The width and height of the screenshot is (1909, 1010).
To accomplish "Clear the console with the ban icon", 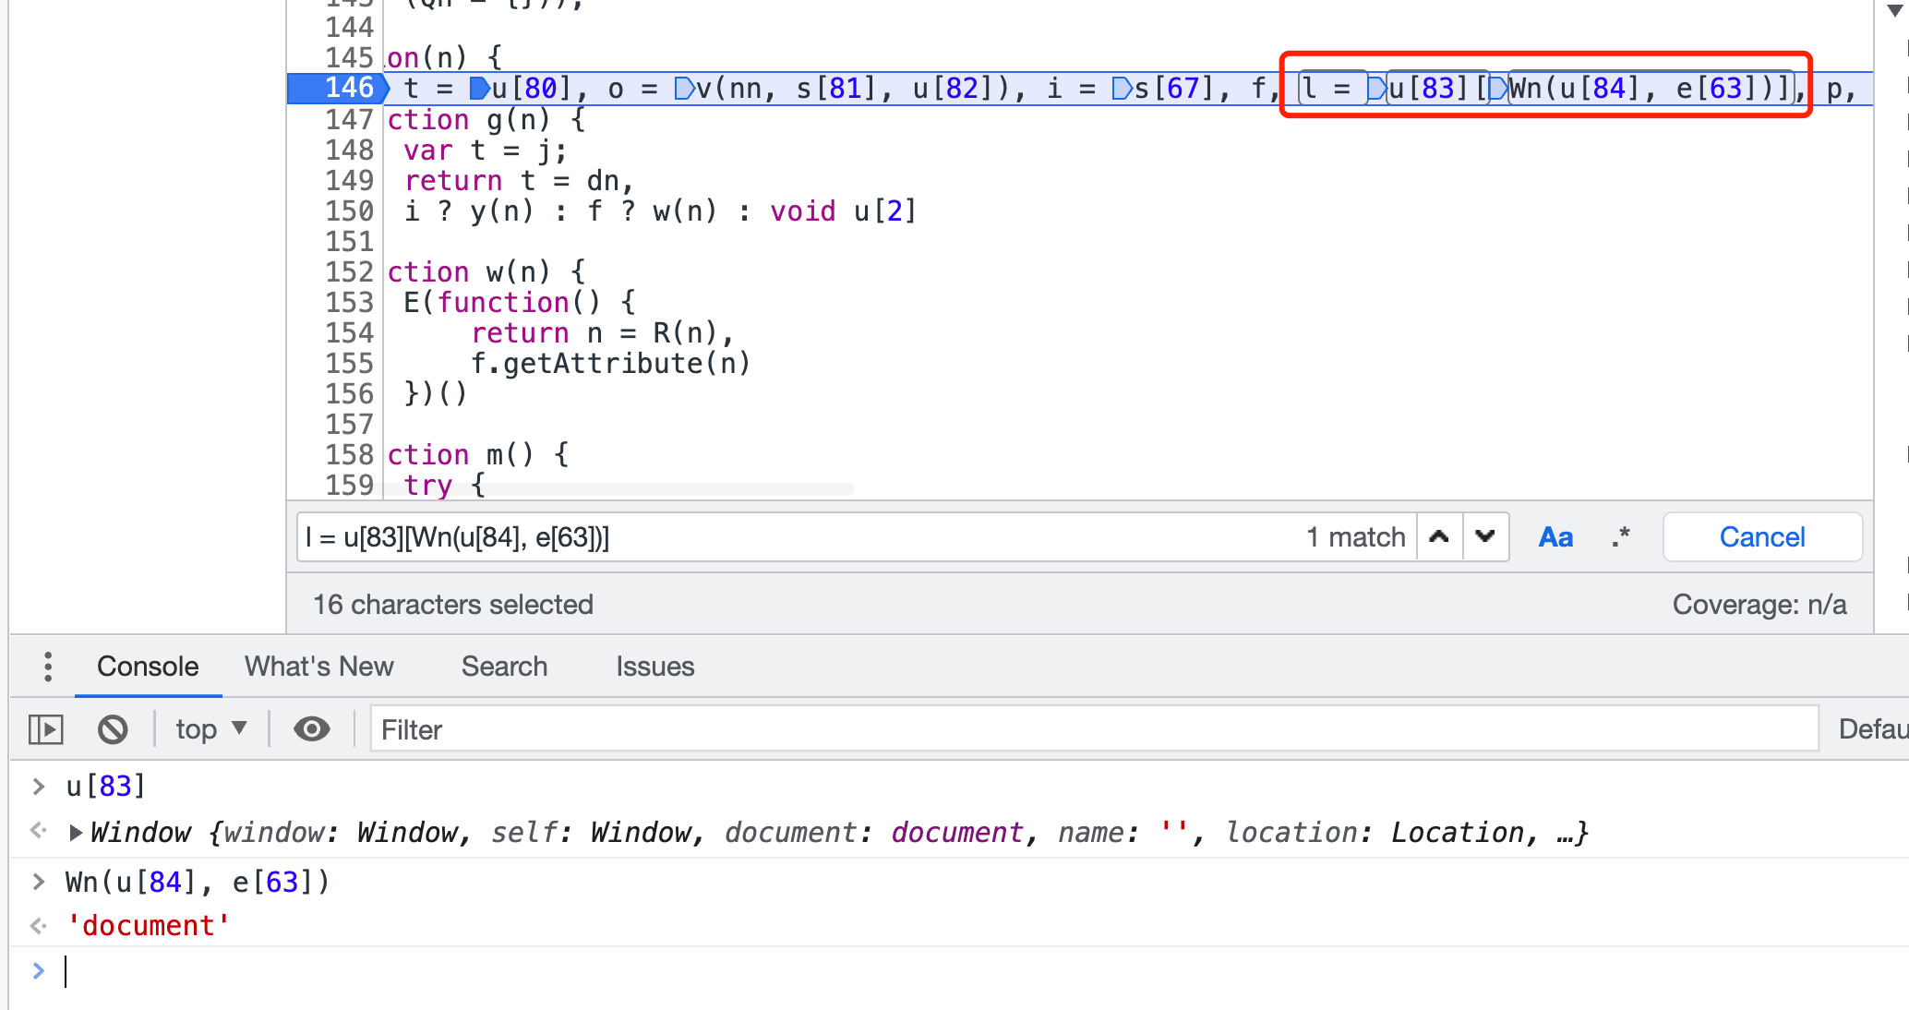I will [x=113, y=729].
